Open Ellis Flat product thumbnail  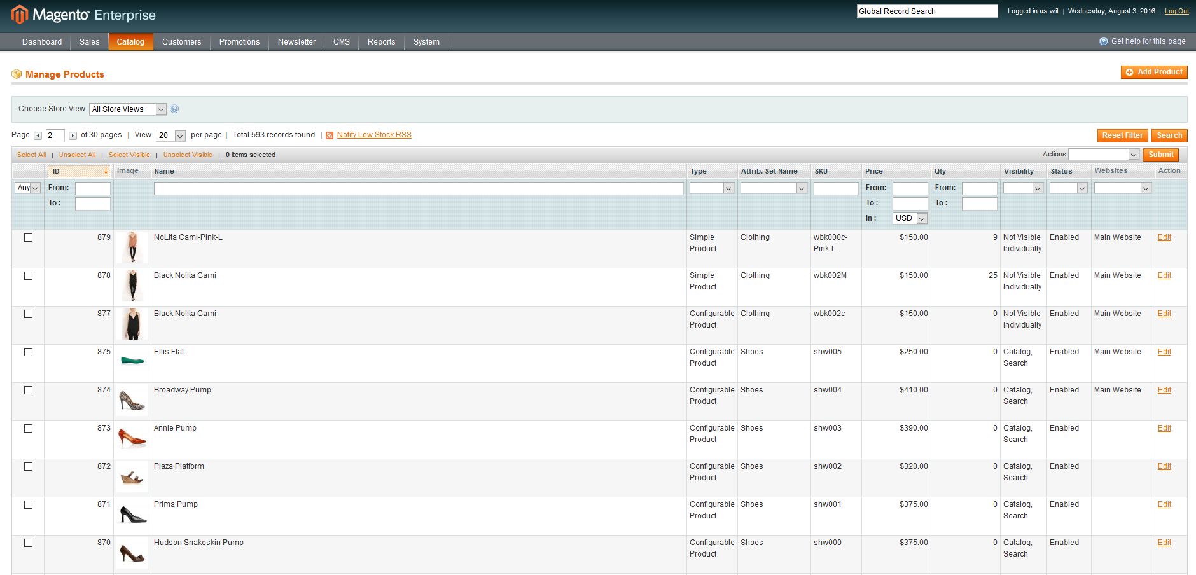click(x=132, y=362)
